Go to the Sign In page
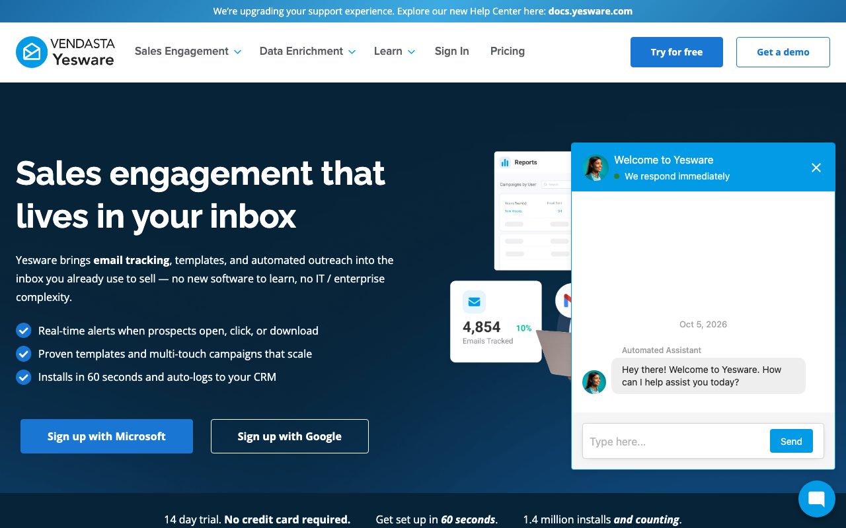 pyautogui.click(x=452, y=51)
